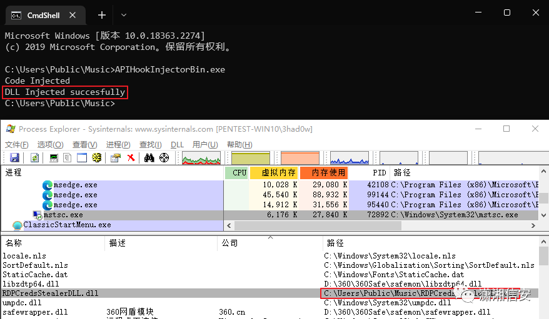Select libzdtp64.dll in the DLL list
This screenshot has width=549, height=319.
coord(269,284)
